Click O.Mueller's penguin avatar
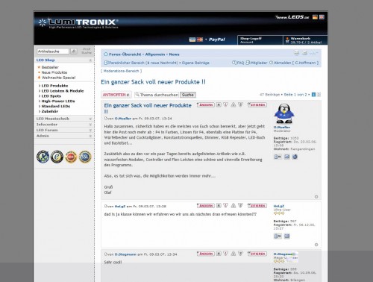Image resolution: width=373 pixels, height=282 pixels. 284,113
